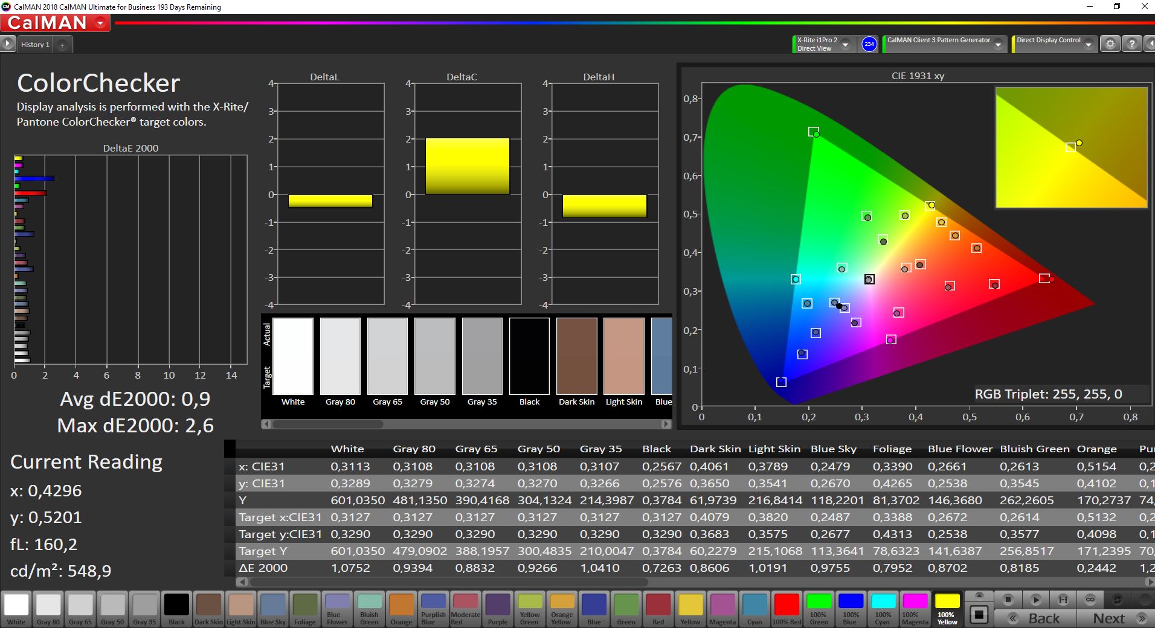
Task: Open the Direct Display Control dropdown
Action: coord(1088,45)
